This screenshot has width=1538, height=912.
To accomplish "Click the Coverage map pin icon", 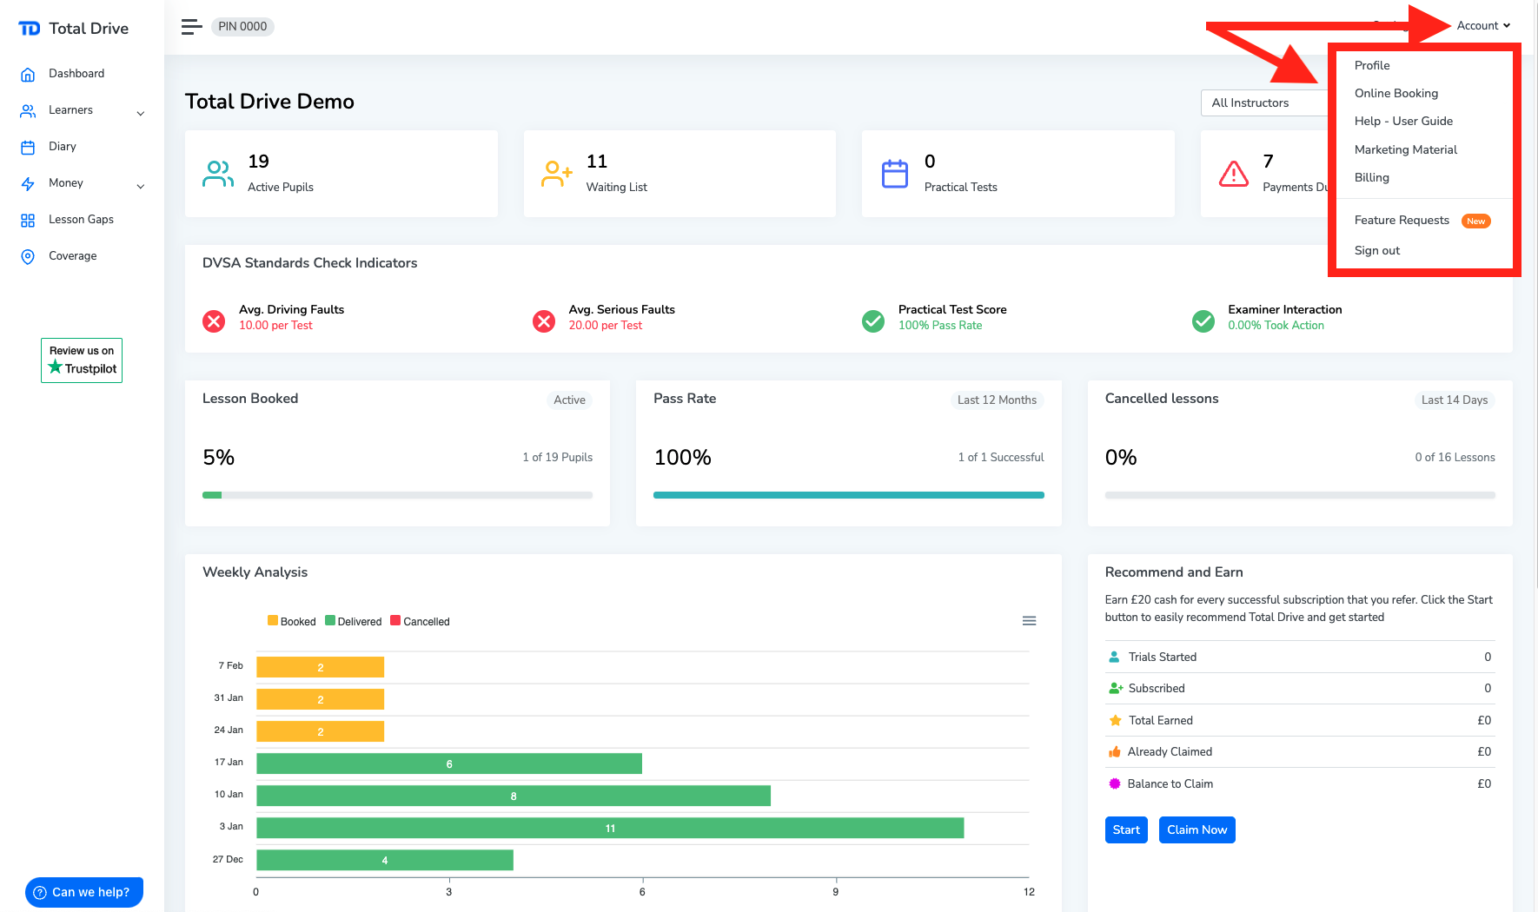I will (x=28, y=257).
